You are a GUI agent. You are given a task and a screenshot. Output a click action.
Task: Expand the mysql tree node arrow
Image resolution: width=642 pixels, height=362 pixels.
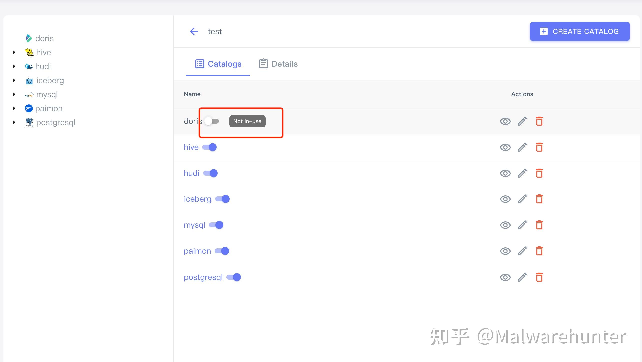pyautogui.click(x=14, y=94)
